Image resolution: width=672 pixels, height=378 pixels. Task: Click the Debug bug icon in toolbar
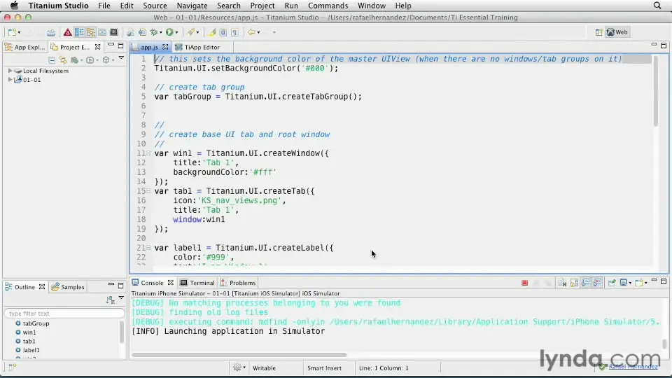[x=154, y=32]
